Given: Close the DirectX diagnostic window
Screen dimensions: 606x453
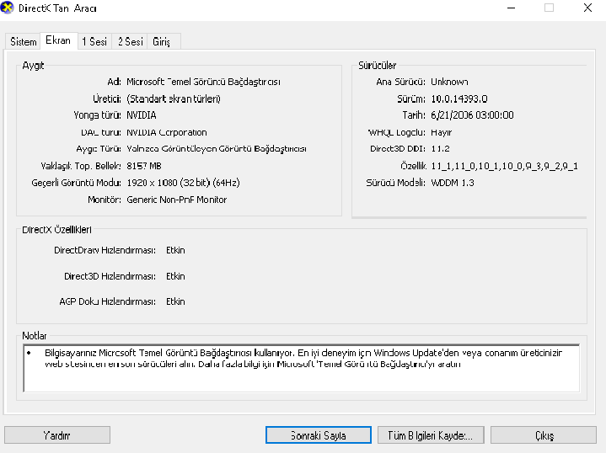Looking at the screenshot, I should [587, 8].
